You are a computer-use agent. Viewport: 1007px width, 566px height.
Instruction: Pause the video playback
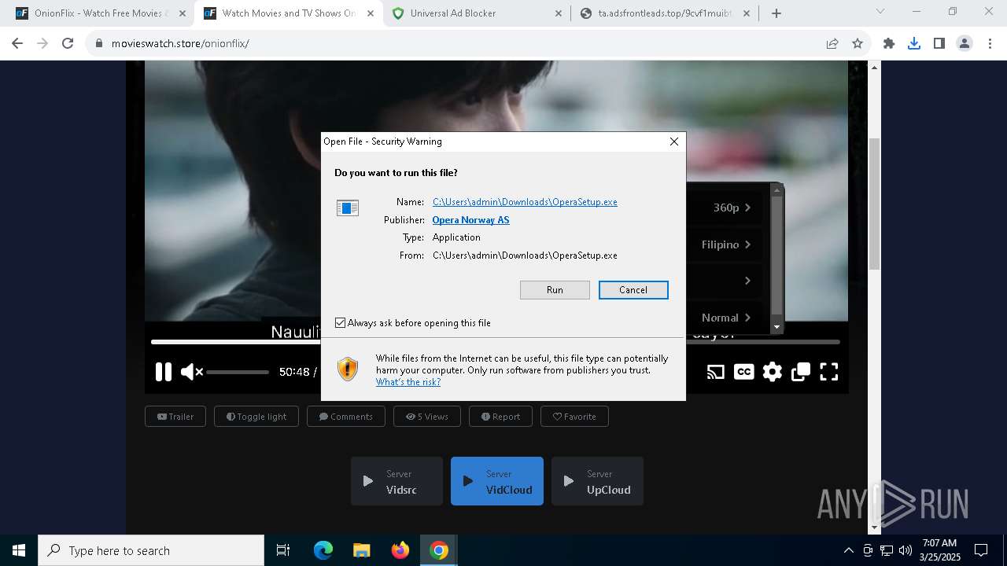[164, 372]
